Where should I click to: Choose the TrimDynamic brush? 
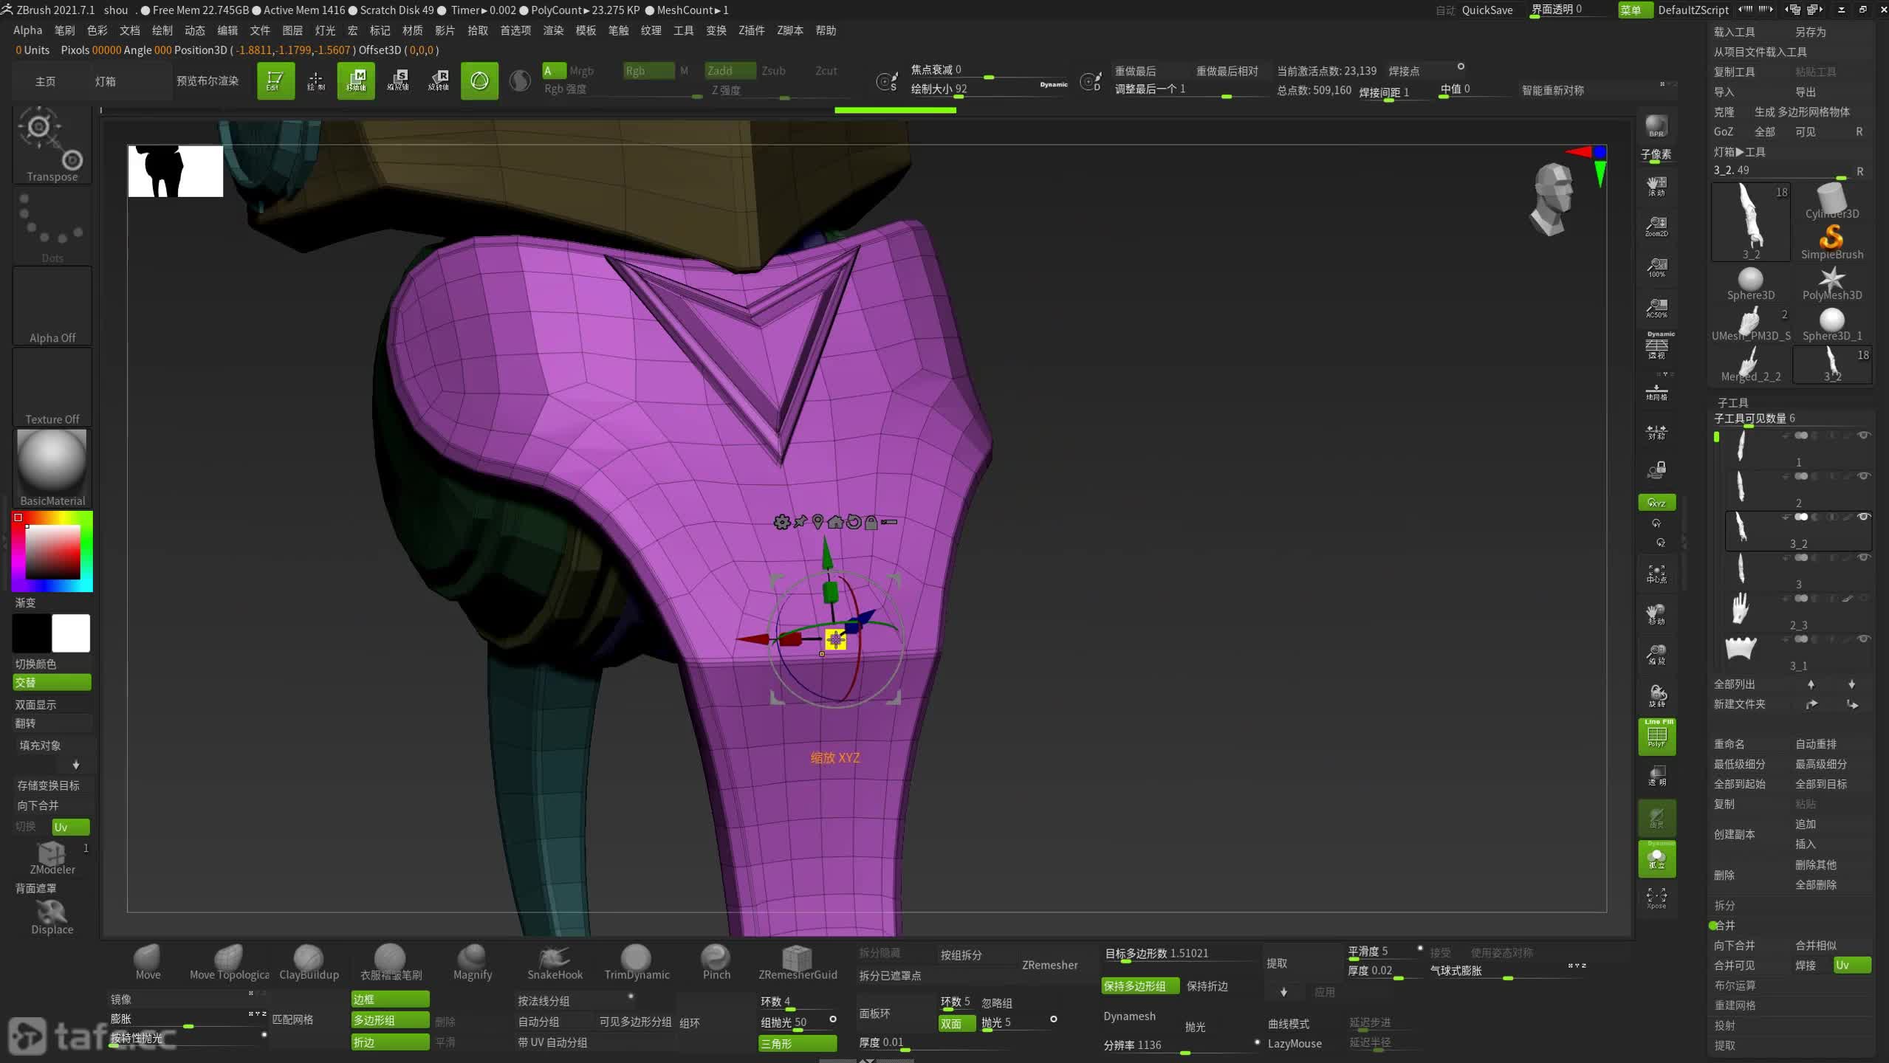637,963
